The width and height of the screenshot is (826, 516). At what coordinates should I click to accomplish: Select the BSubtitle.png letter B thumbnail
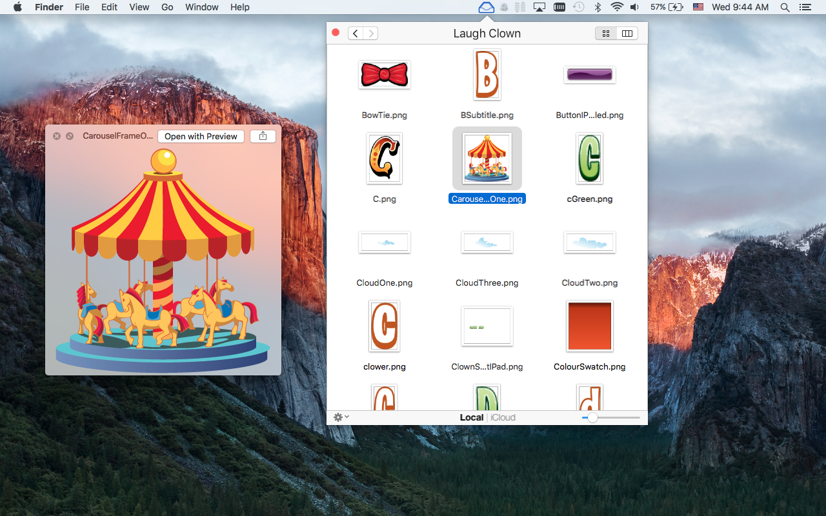(x=487, y=74)
